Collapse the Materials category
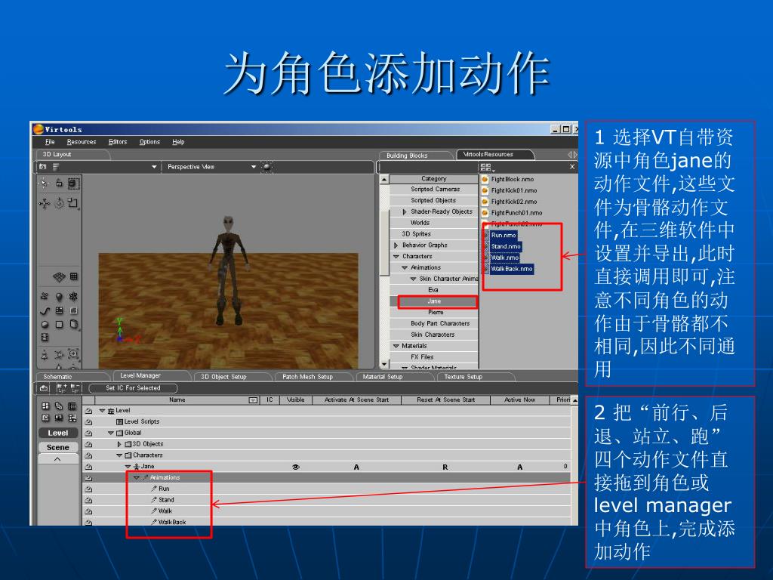 tap(396, 346)
